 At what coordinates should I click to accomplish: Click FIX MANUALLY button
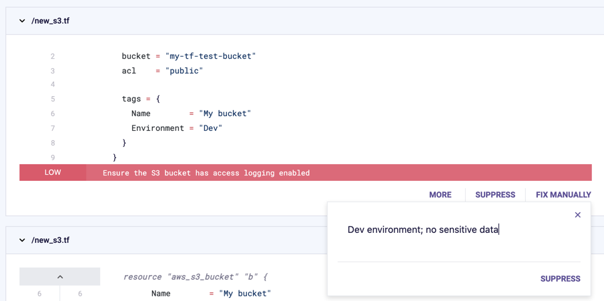coord(563,195)
